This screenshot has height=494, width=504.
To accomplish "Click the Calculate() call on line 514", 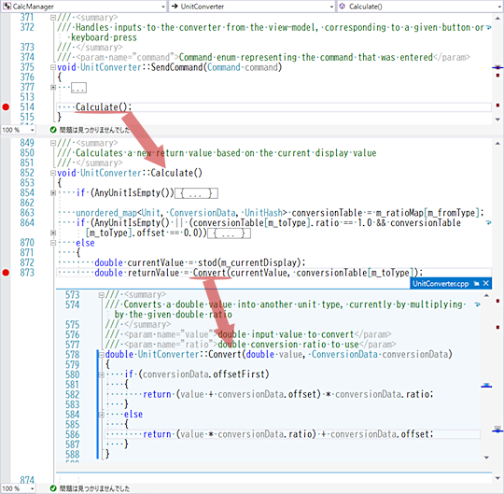I will pos(104,107).
